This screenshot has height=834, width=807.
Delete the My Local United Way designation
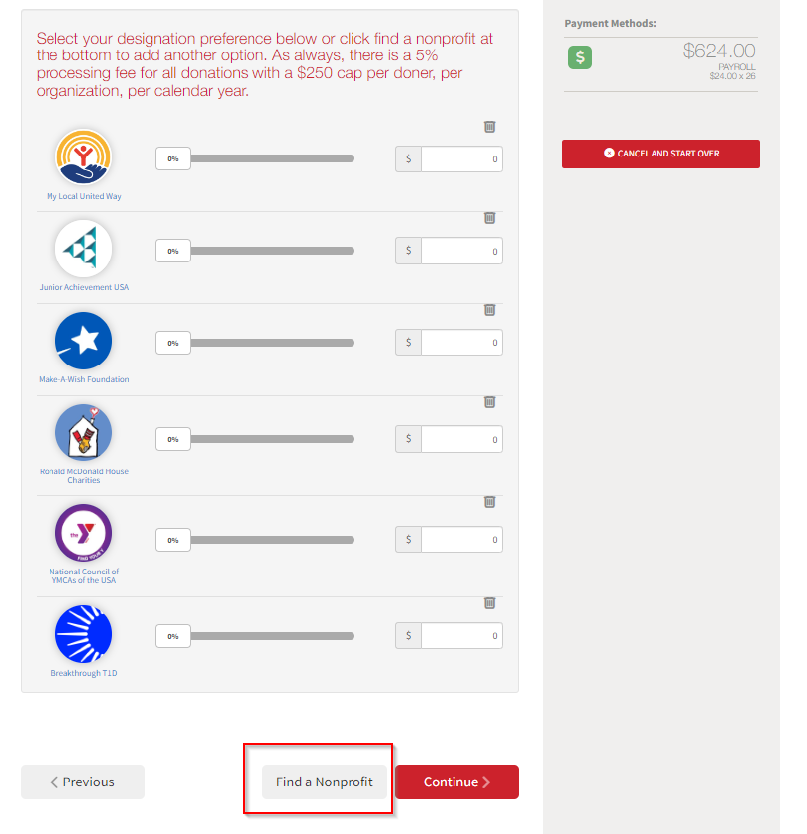coord(489,127)
